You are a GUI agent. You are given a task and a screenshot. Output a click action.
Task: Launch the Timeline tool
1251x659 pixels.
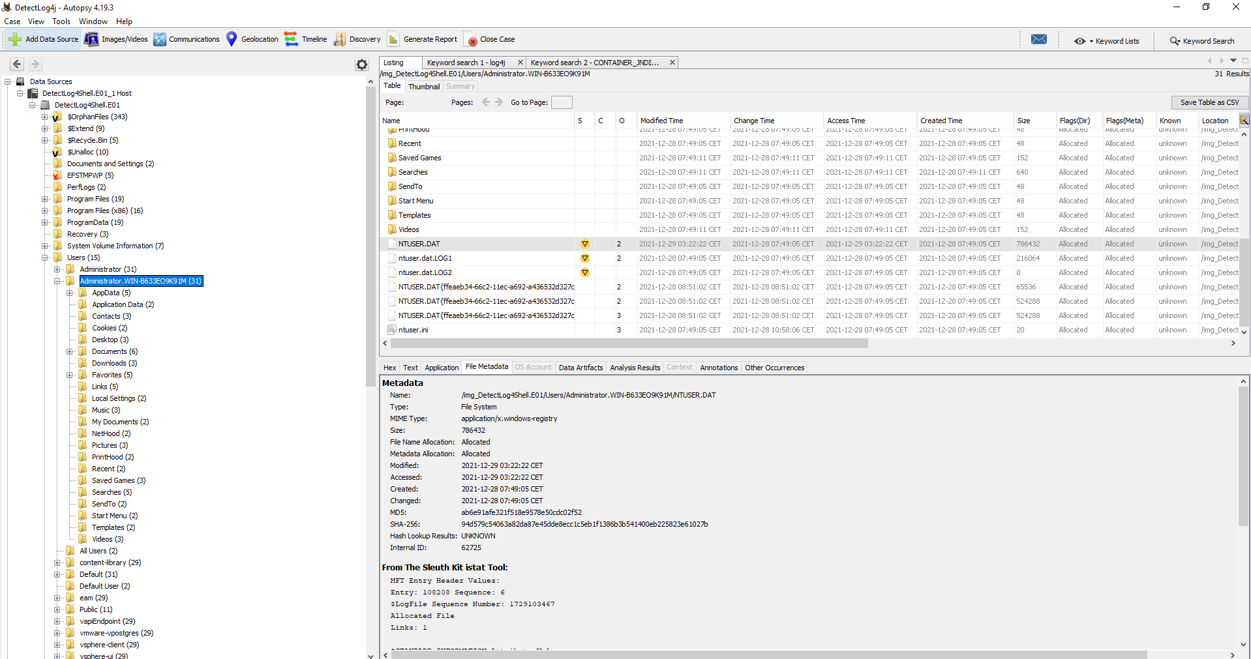pos(291,39)
